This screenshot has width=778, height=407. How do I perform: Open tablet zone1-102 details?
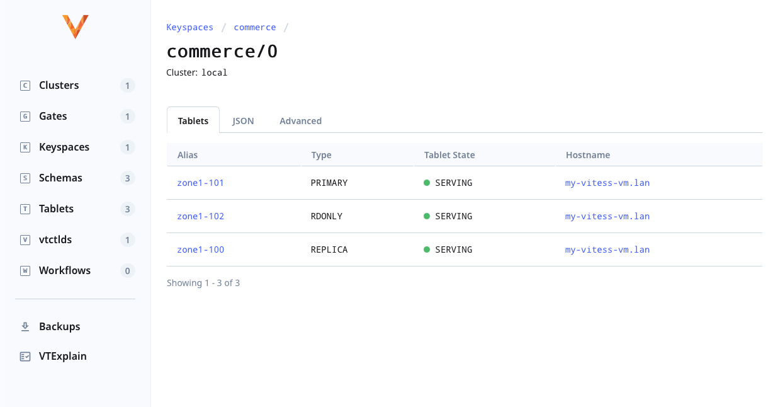click(x=200, y=216)
